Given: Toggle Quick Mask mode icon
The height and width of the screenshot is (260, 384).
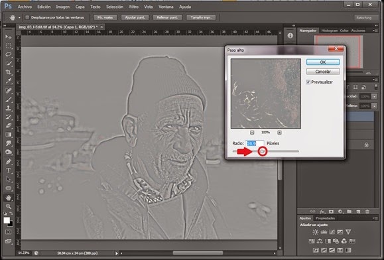Looking at the screenshot, I should click(x=8, y=231).
